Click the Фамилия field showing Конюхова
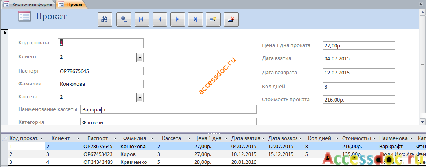The width and height of the screenshot is (426, 167). click(x=101, y=84)
